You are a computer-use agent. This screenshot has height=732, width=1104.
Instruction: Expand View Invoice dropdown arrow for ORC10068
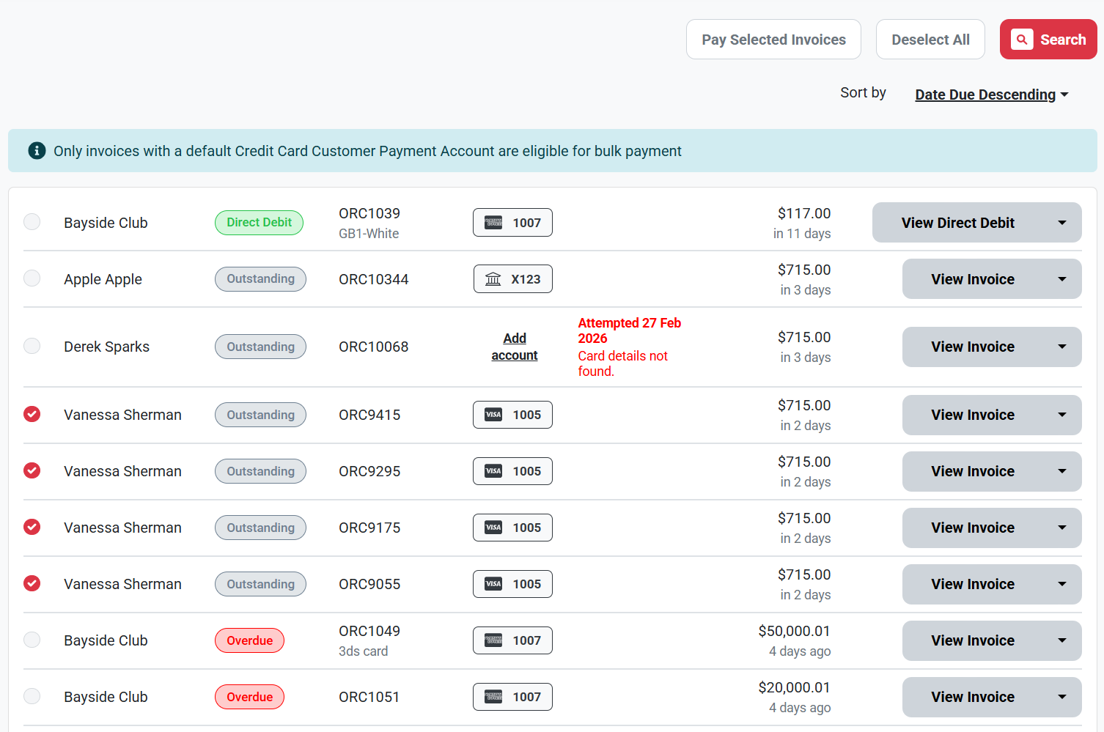[x=1062, y=347]
